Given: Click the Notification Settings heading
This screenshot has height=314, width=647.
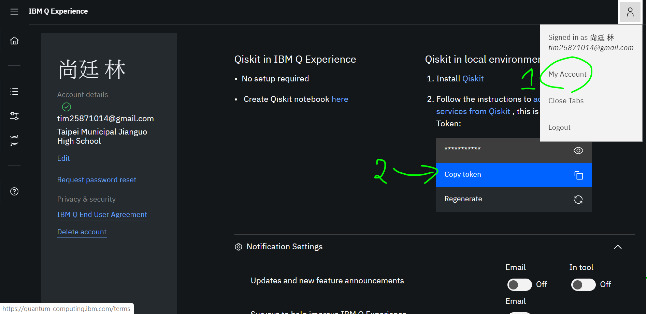Looking at the screenshot, I should tap(284, 247).
